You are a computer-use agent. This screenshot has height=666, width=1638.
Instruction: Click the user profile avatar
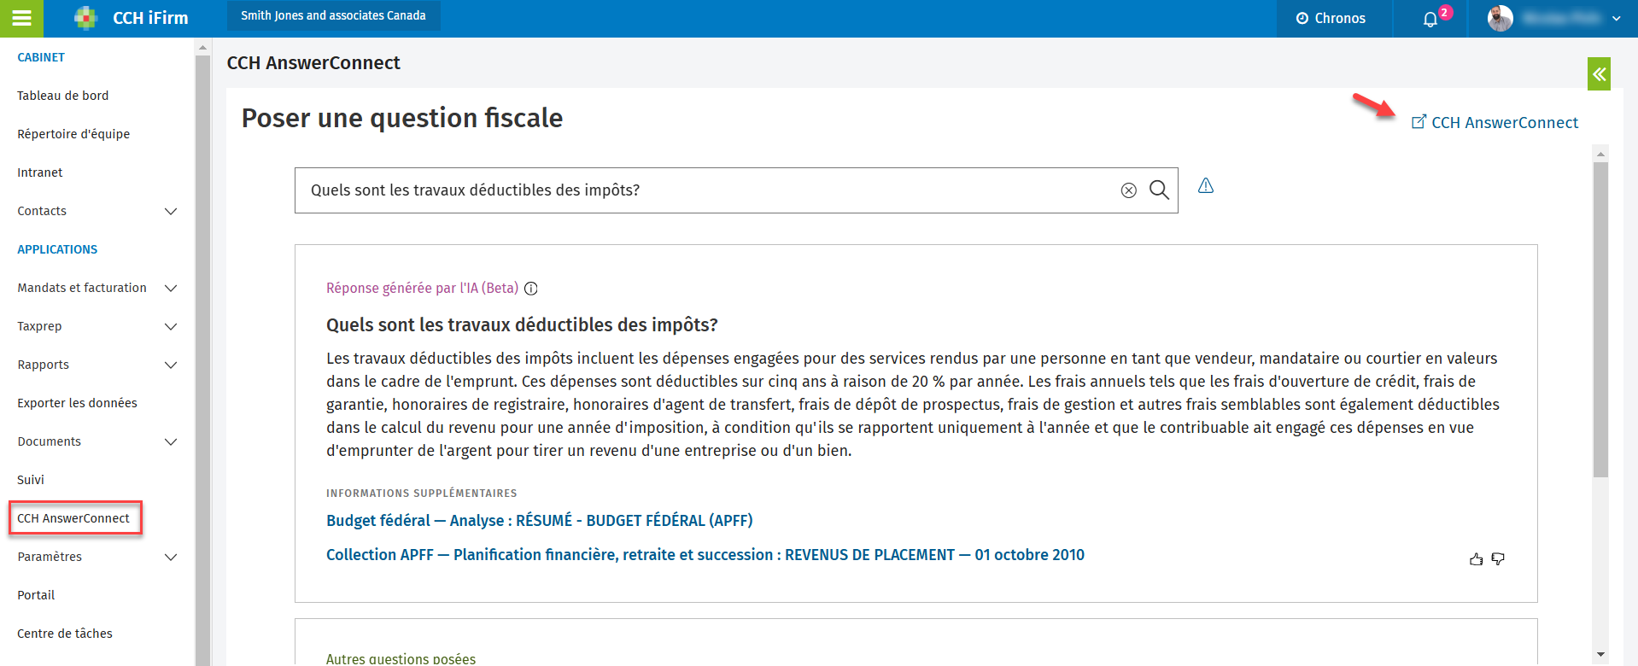1501,18
